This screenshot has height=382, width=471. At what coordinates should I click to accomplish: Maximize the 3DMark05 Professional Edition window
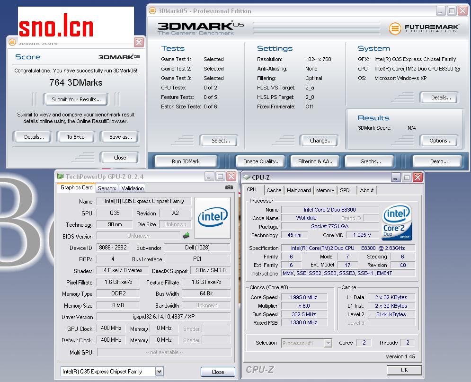[x=452, y=11]
